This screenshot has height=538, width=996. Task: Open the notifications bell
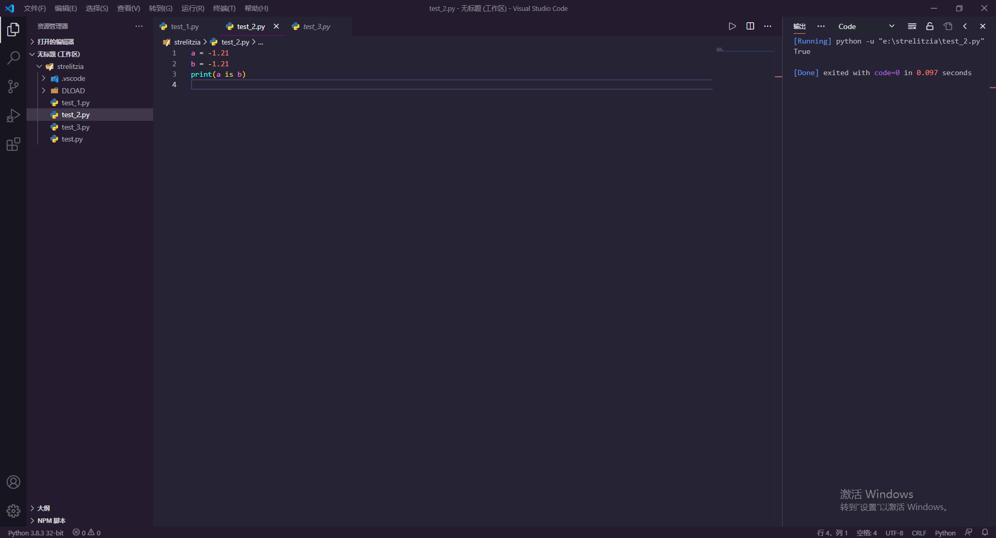pyautogui.click(x=985, y=532)
